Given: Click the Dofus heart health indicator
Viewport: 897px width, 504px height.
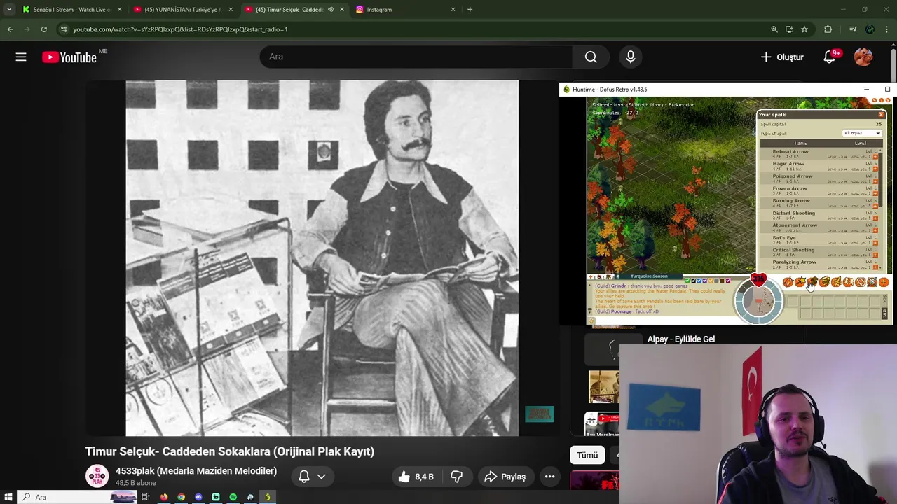Looking at the screenshot, I should pyautogui.click(x=758, y=280).
